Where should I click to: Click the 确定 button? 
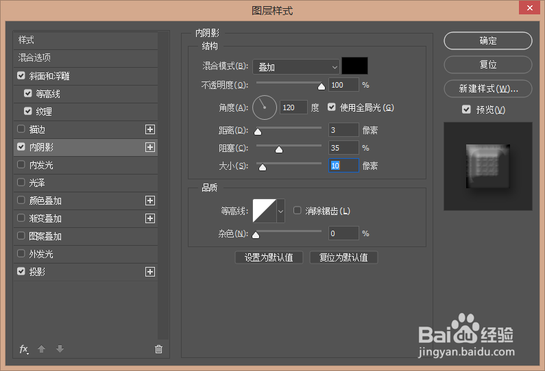coord(488,40)
